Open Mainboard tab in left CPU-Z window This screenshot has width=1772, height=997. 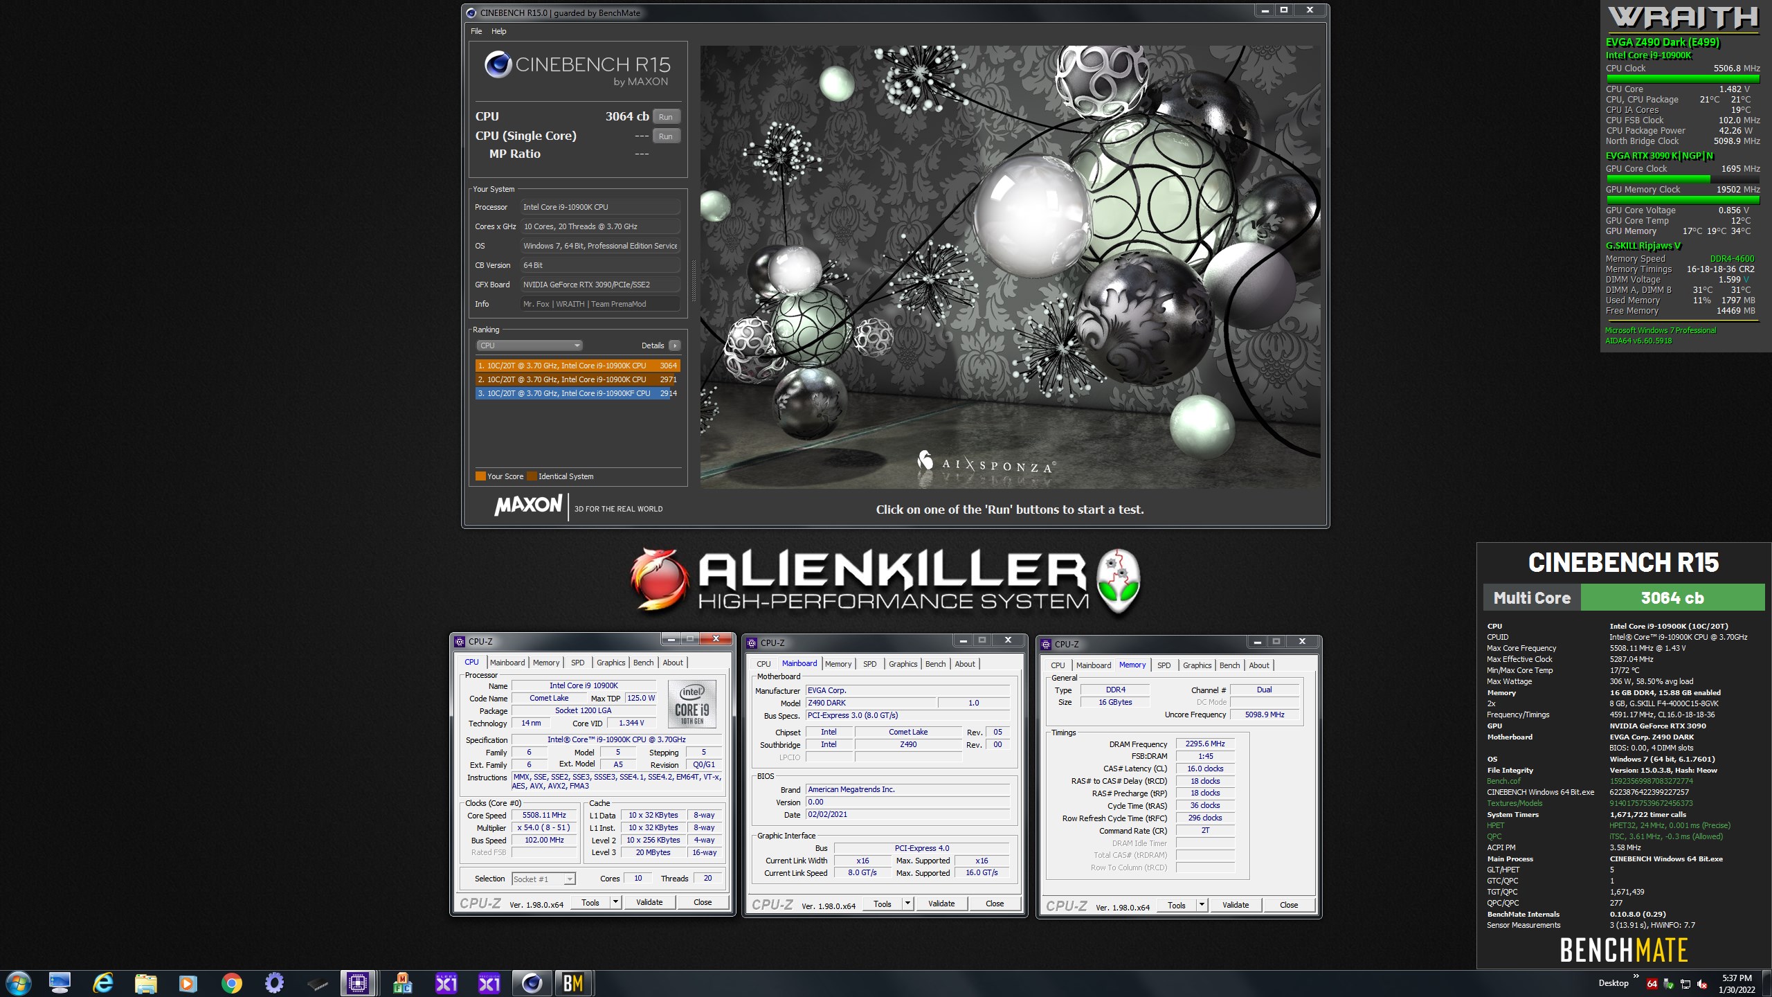pos(507,663)
